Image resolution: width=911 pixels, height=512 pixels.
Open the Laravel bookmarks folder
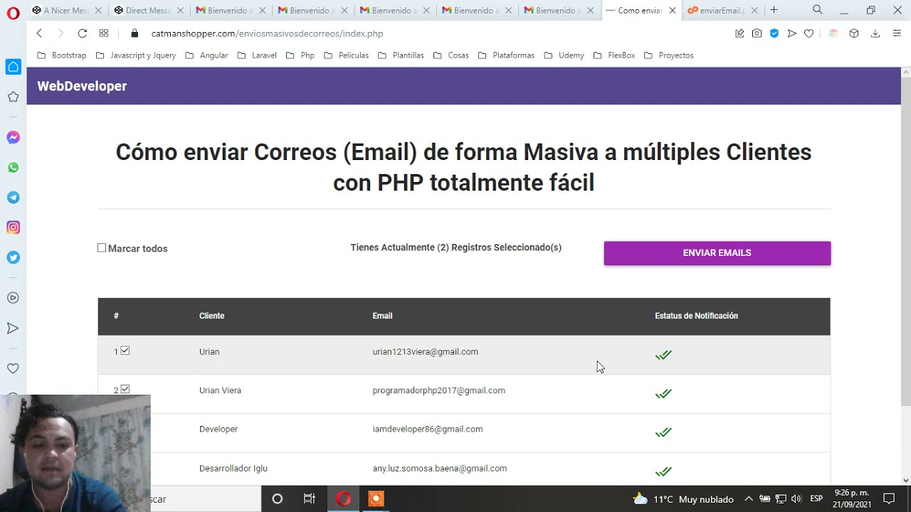[257, 55]
